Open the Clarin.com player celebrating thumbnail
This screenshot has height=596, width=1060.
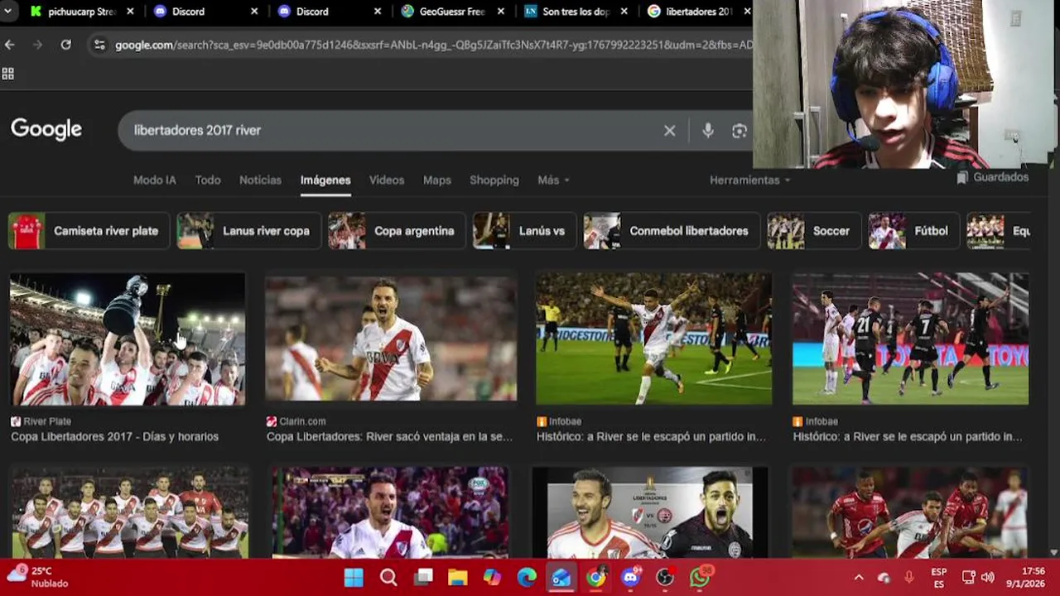[391, 338]
